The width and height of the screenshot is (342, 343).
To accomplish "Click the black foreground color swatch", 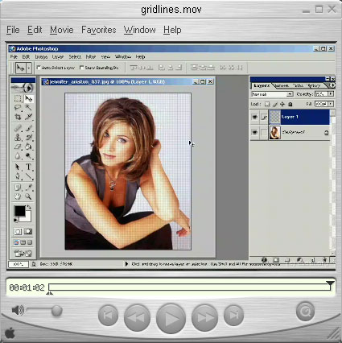I will (20, 211).
